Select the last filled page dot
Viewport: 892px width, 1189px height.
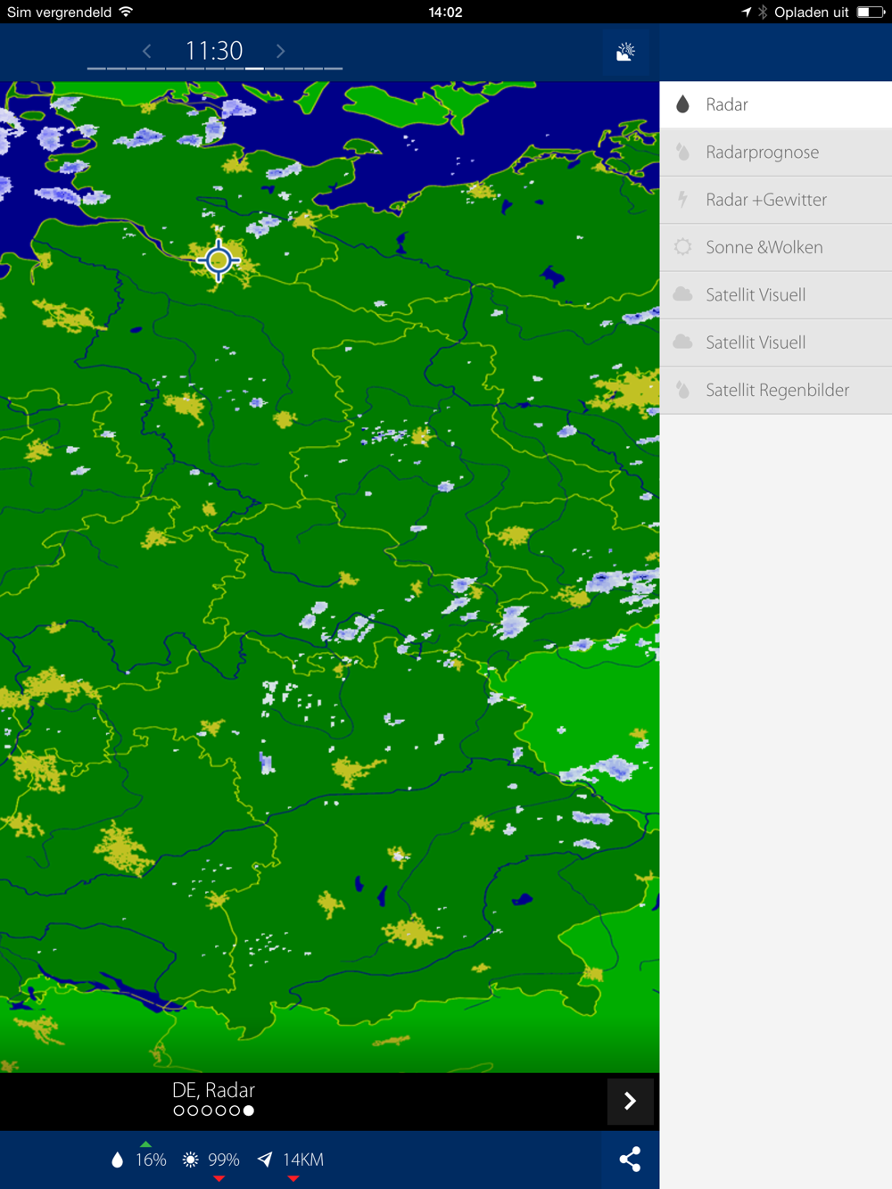point(249,1111)
